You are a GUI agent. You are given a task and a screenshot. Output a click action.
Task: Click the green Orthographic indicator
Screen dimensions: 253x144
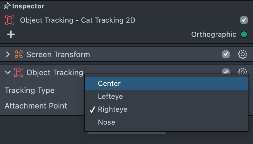244,34
